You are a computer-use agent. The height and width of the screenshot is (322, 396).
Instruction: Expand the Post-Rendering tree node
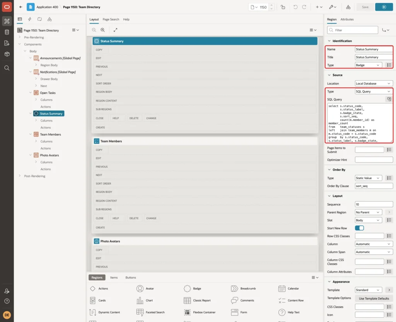(x=20, y=176)
